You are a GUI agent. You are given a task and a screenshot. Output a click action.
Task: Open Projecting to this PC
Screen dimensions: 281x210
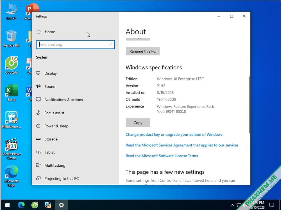[75, 178]
